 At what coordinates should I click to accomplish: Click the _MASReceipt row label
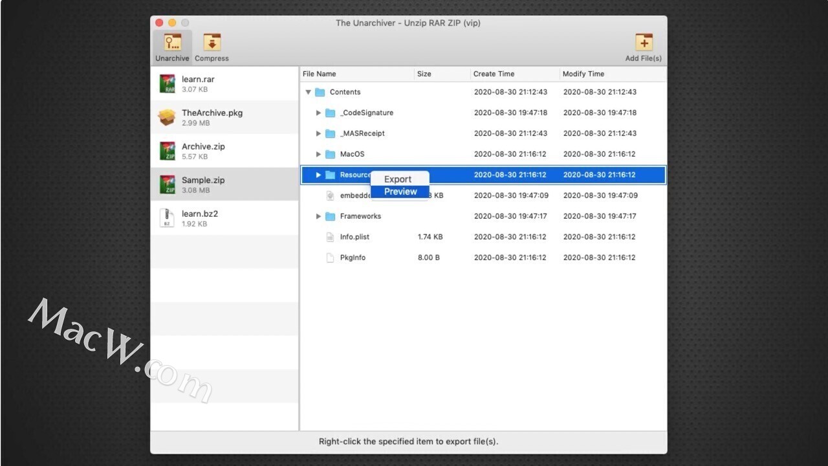coord(362,133)
